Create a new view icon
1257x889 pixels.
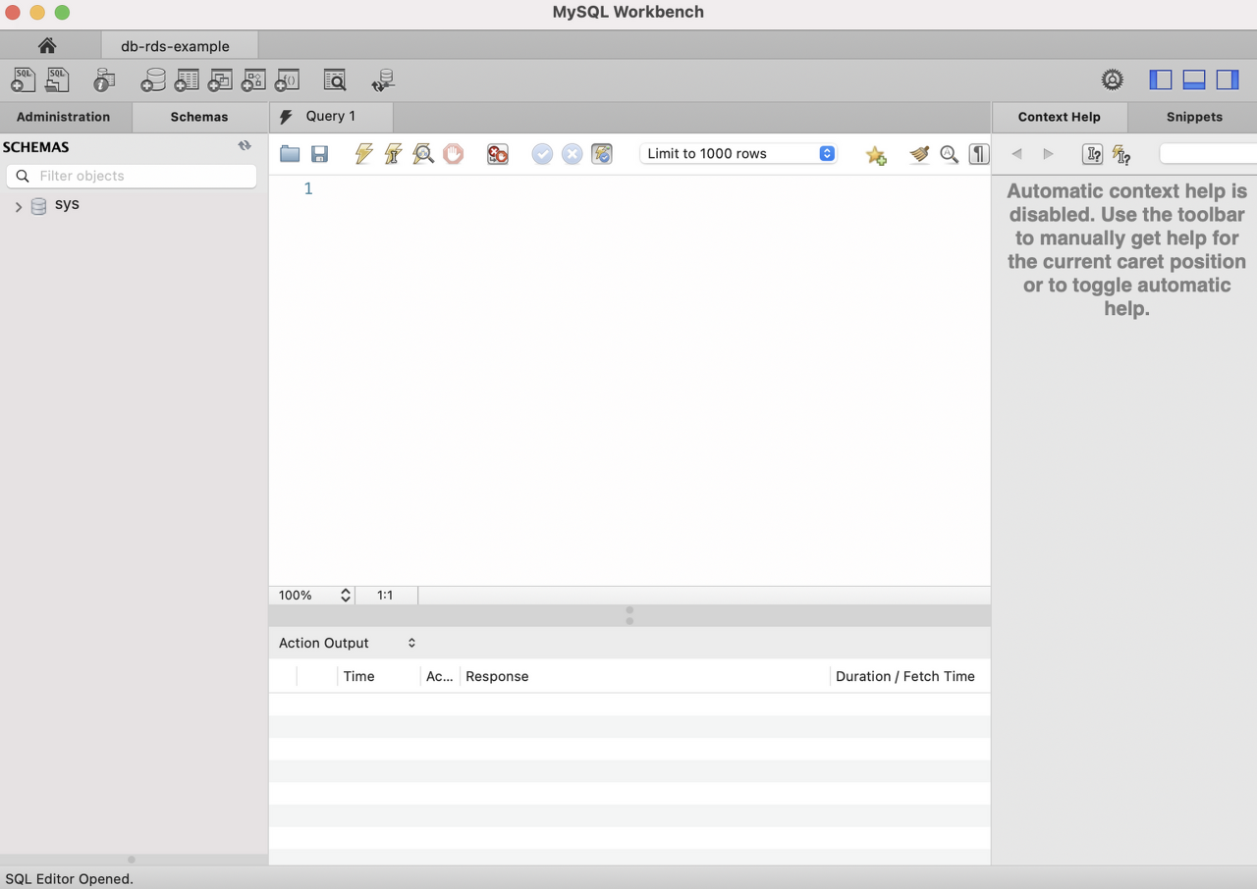click(x=220, y=80)
